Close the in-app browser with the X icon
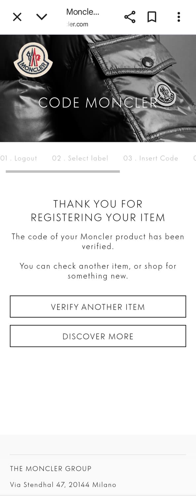This screenshot has height=497, width=196. [x=17, y=17]
